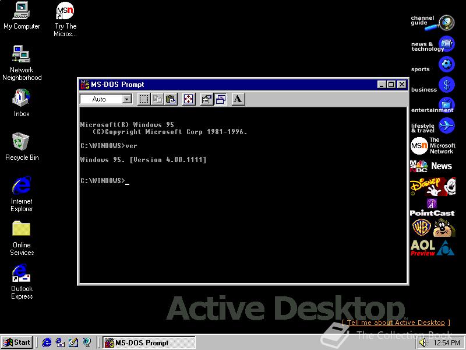This screenshot has height=350, width=466.
Task: Open the lifestyle & travel channel
Action: [432, 126]
